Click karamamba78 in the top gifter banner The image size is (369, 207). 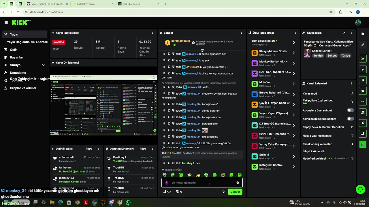180,41
